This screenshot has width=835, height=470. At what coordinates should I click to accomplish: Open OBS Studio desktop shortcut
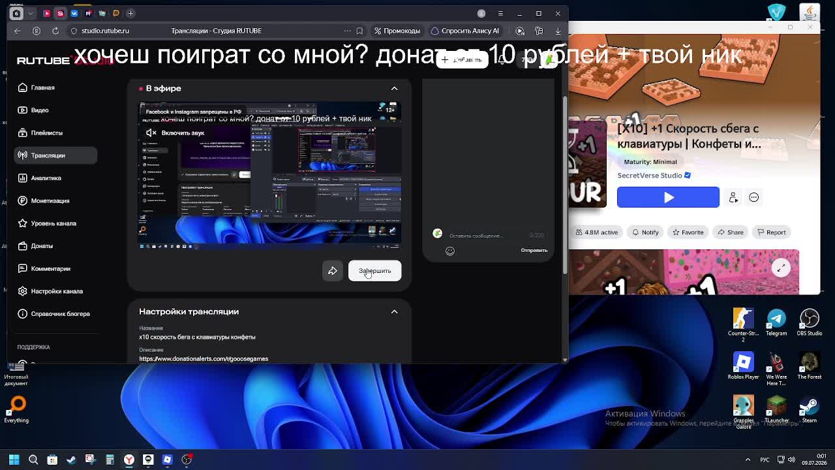(810, 322)
